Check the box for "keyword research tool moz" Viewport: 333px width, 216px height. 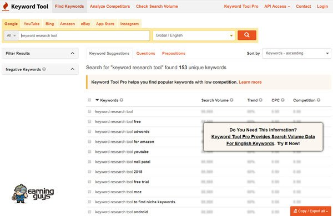(x=89, y=192)
